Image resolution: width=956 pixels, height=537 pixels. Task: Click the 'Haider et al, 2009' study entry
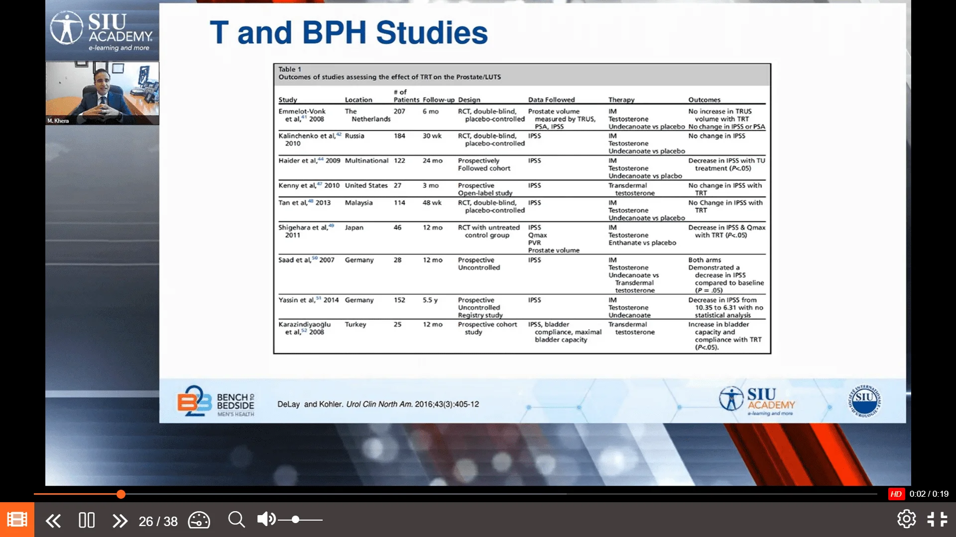pos(309,161)
